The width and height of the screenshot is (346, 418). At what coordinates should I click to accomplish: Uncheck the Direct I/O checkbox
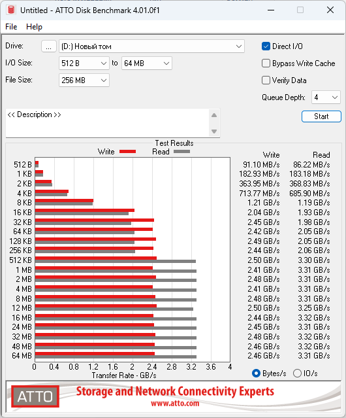tap(266, 46)
